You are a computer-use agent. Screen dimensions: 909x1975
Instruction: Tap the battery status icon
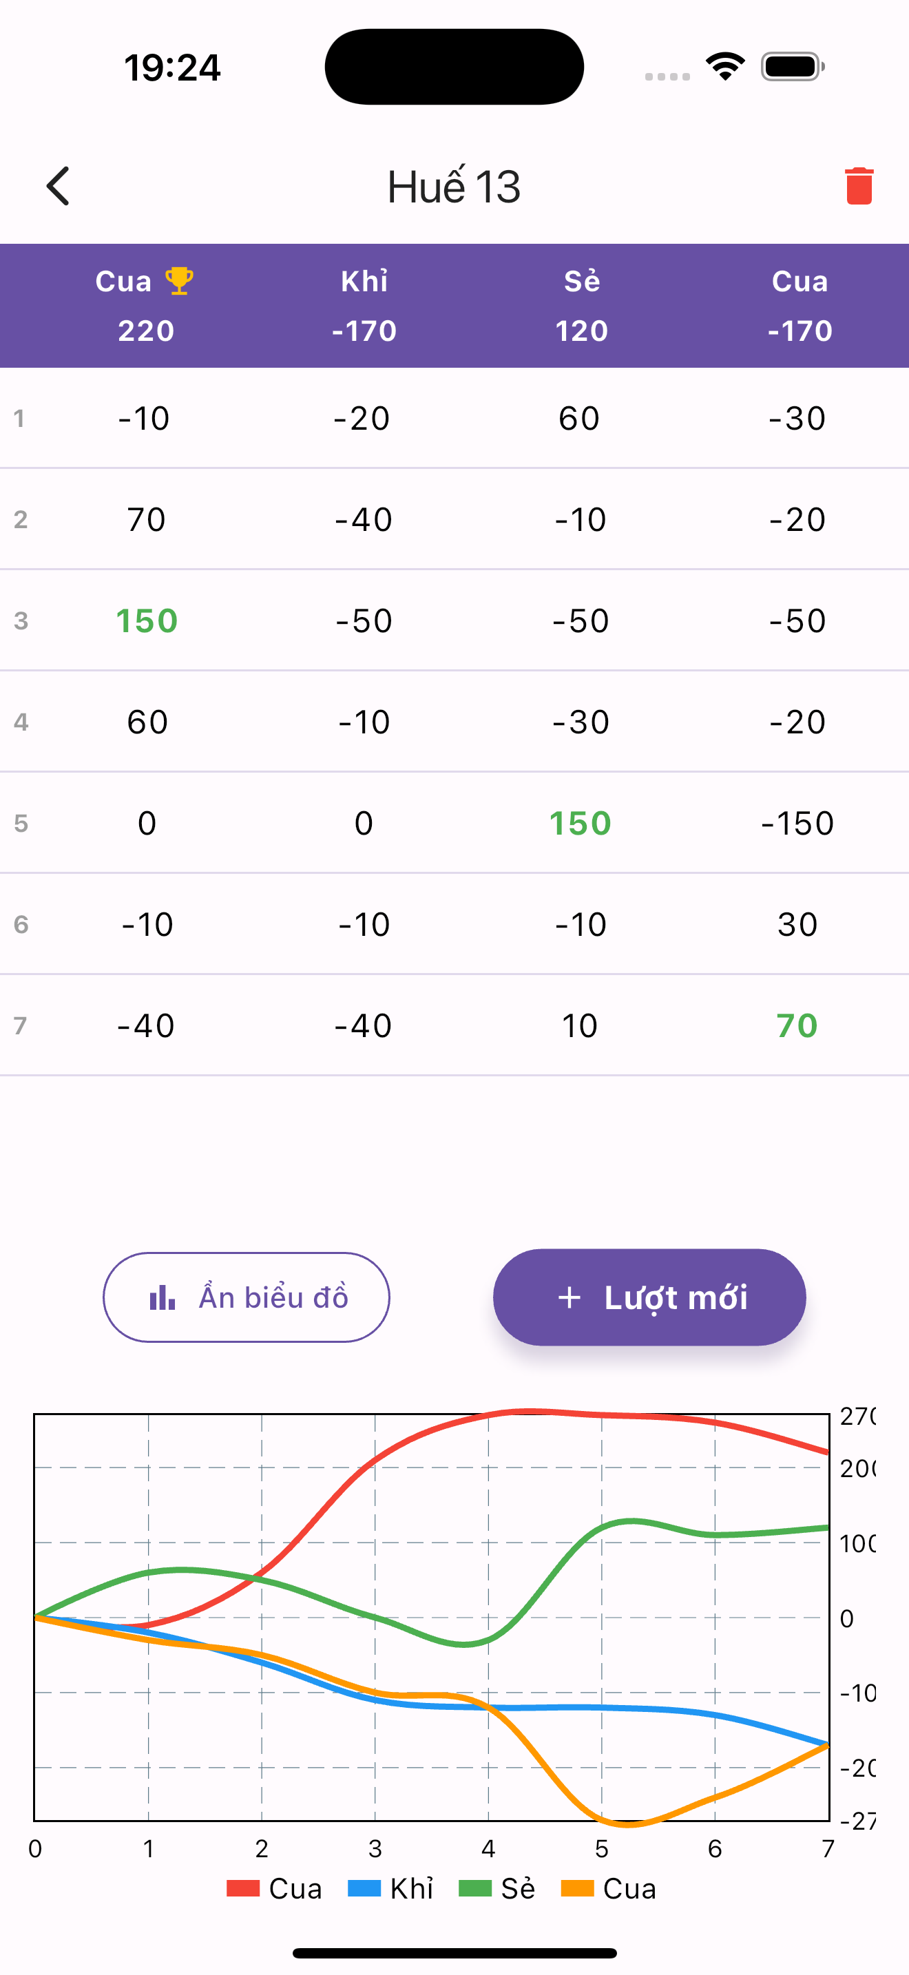point(793,67)
